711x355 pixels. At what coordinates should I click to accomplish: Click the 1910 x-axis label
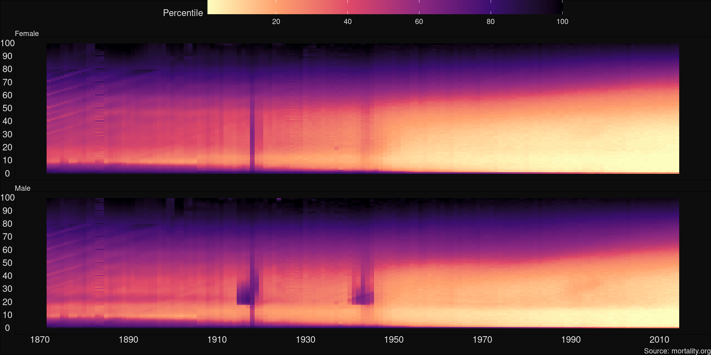tap(217, 340)
